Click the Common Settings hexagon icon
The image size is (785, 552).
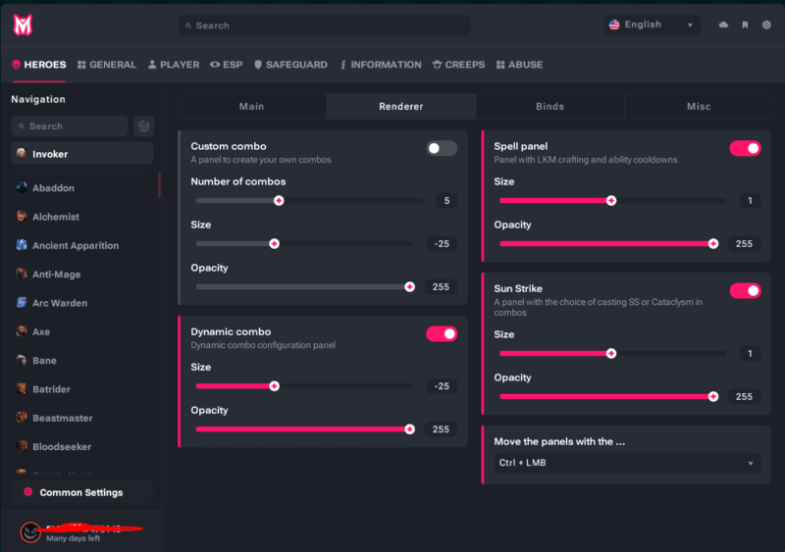(x=28, y=492)
